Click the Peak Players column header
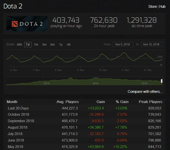Viewport: 170px width, 150px height. [x=151, y=102]
